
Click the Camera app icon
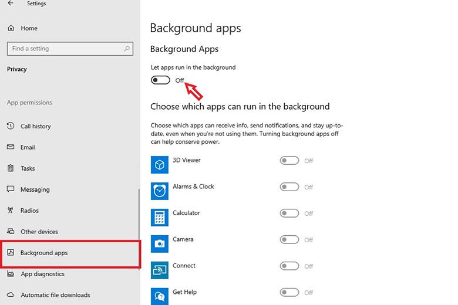click(160, 244)
